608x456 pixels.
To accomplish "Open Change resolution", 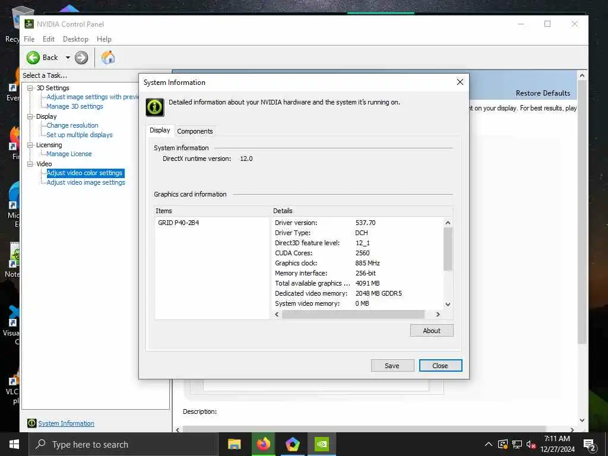I will (x=72, y=125).
